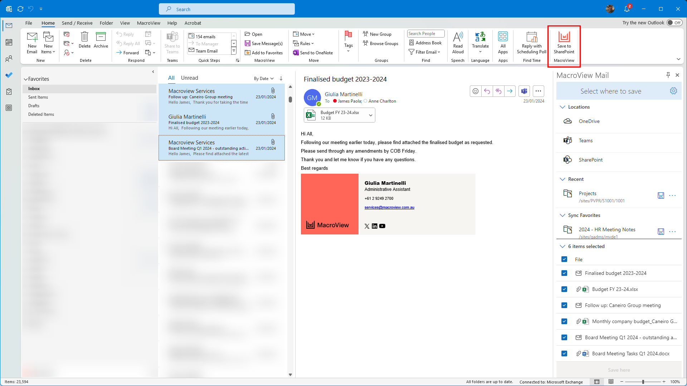The height and width of the screenshot is (386, 687).
Task: Click Send to OneNote icon
Action: tap(313, 53)
